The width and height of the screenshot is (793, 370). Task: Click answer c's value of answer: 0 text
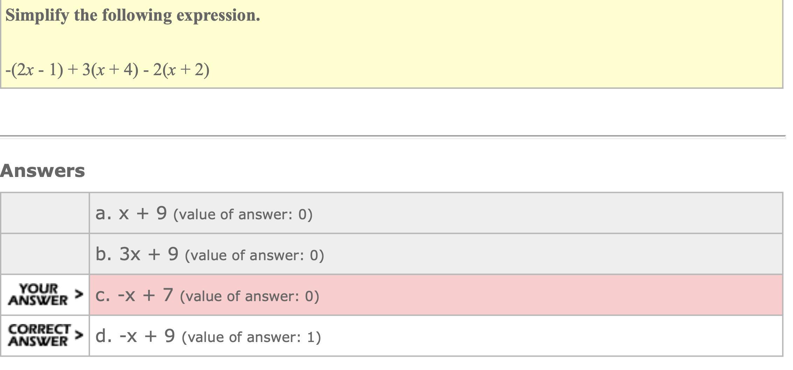click(250, 296)
